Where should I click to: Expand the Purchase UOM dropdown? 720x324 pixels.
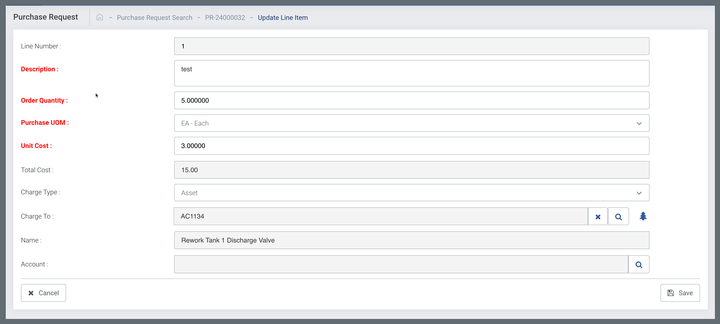coord(411,123)
